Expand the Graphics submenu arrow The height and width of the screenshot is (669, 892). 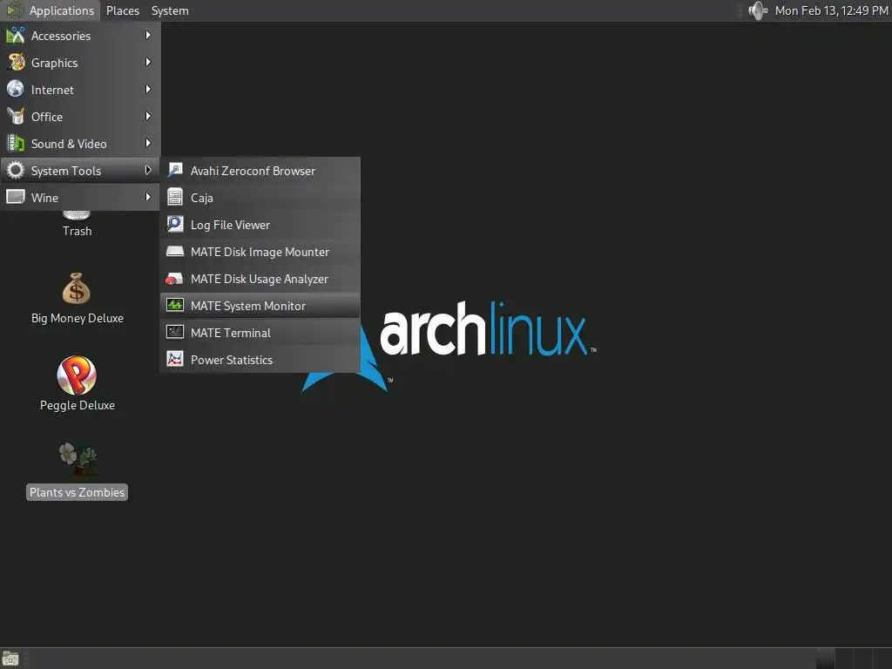point(148,62)
